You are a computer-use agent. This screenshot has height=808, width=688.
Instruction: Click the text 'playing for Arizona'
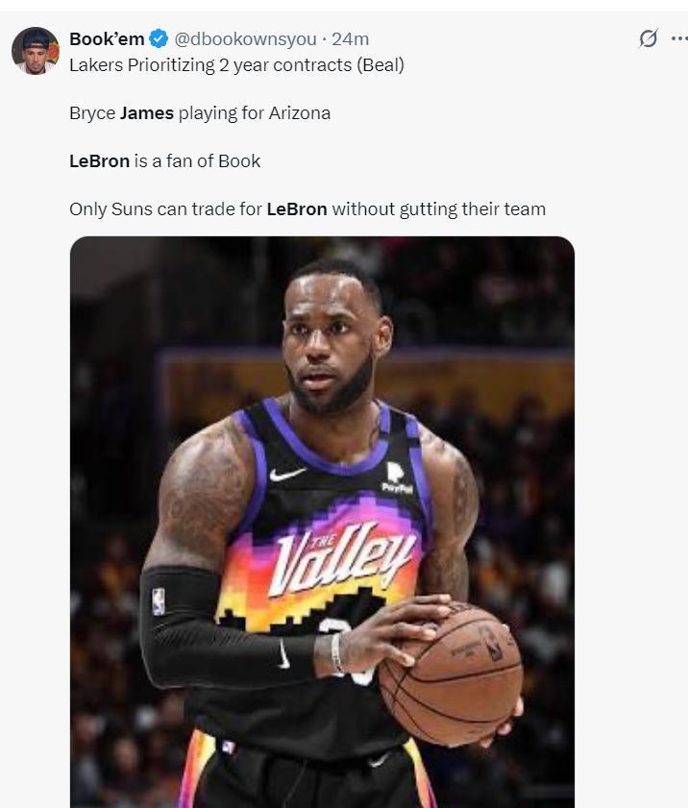pyautogui.click(x=255, y=113)
